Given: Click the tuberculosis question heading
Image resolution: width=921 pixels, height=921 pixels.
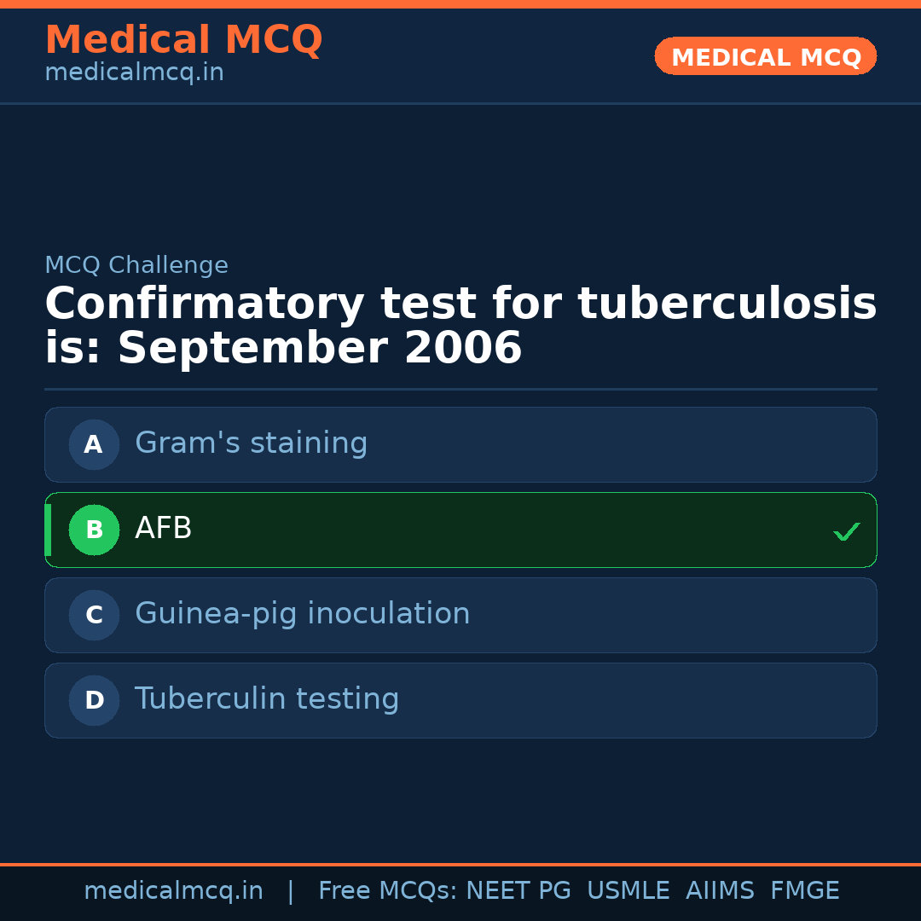Looking at the screenshot, I should [x=460, y=326].
